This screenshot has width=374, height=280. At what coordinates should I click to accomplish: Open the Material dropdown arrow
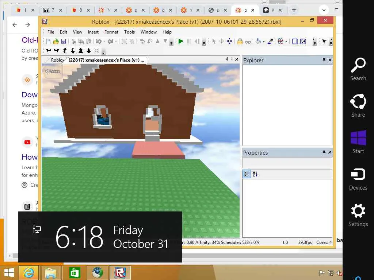286,42
